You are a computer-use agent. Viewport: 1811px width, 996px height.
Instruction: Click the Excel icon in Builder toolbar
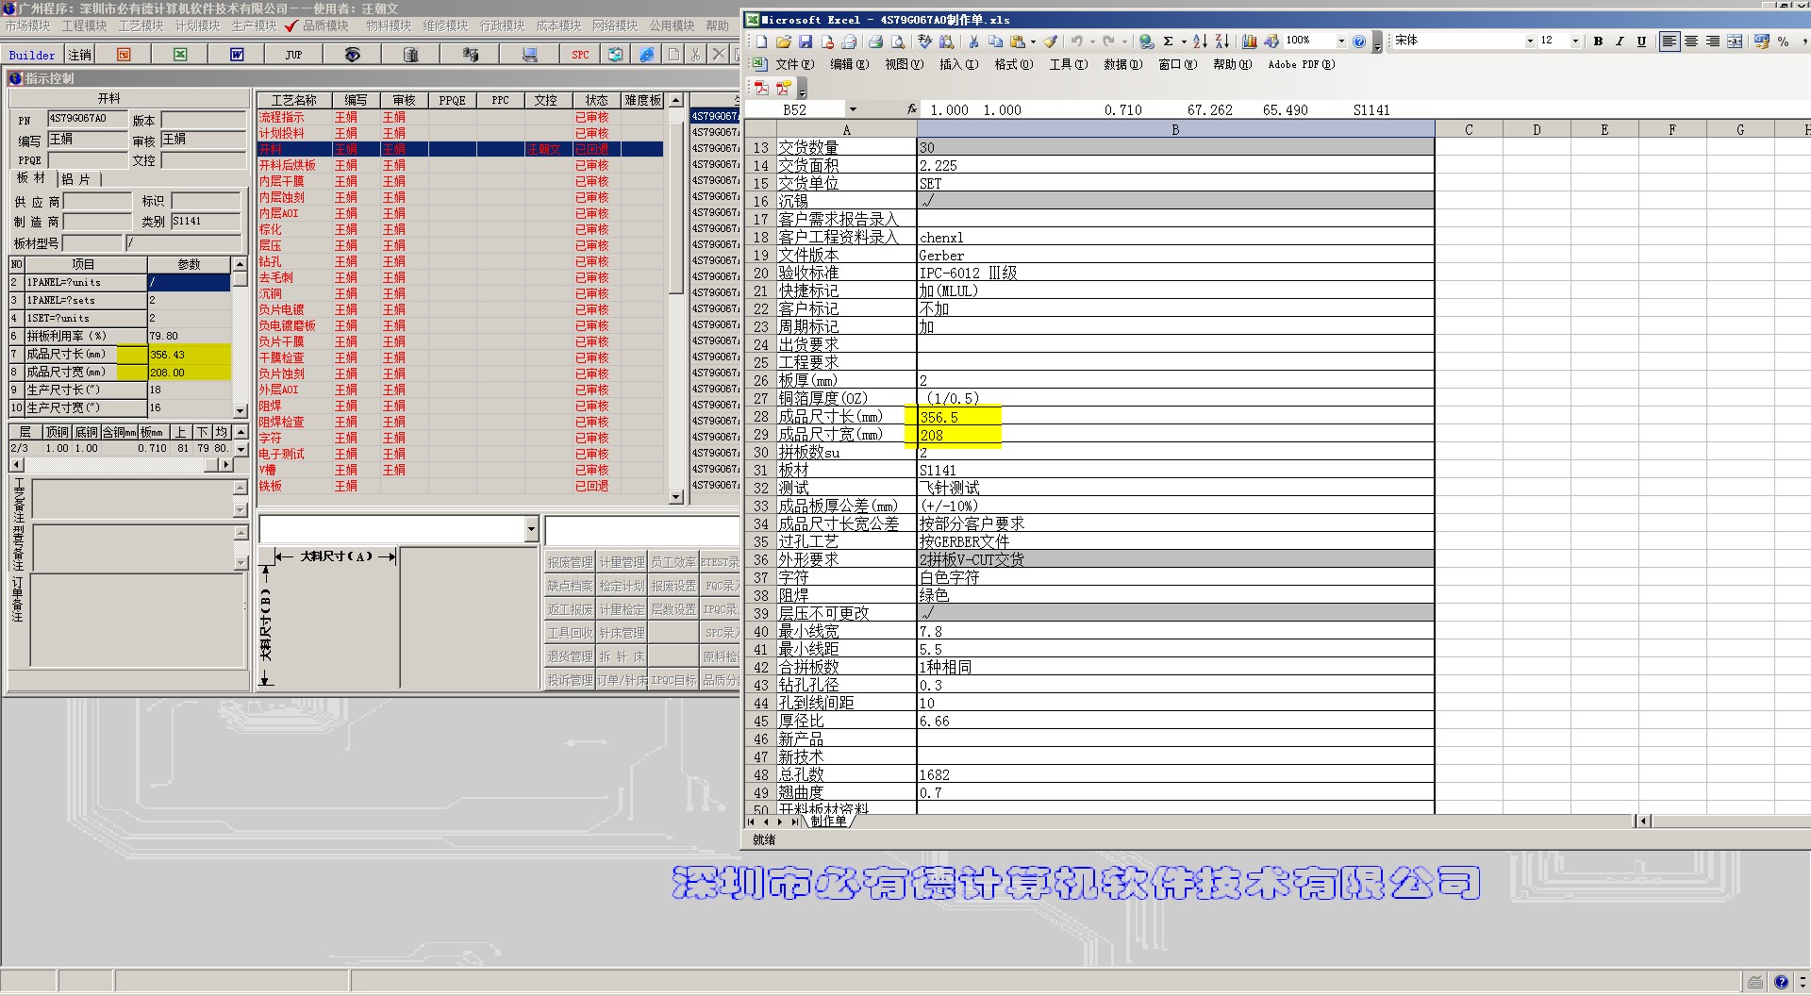click(180, 55)
